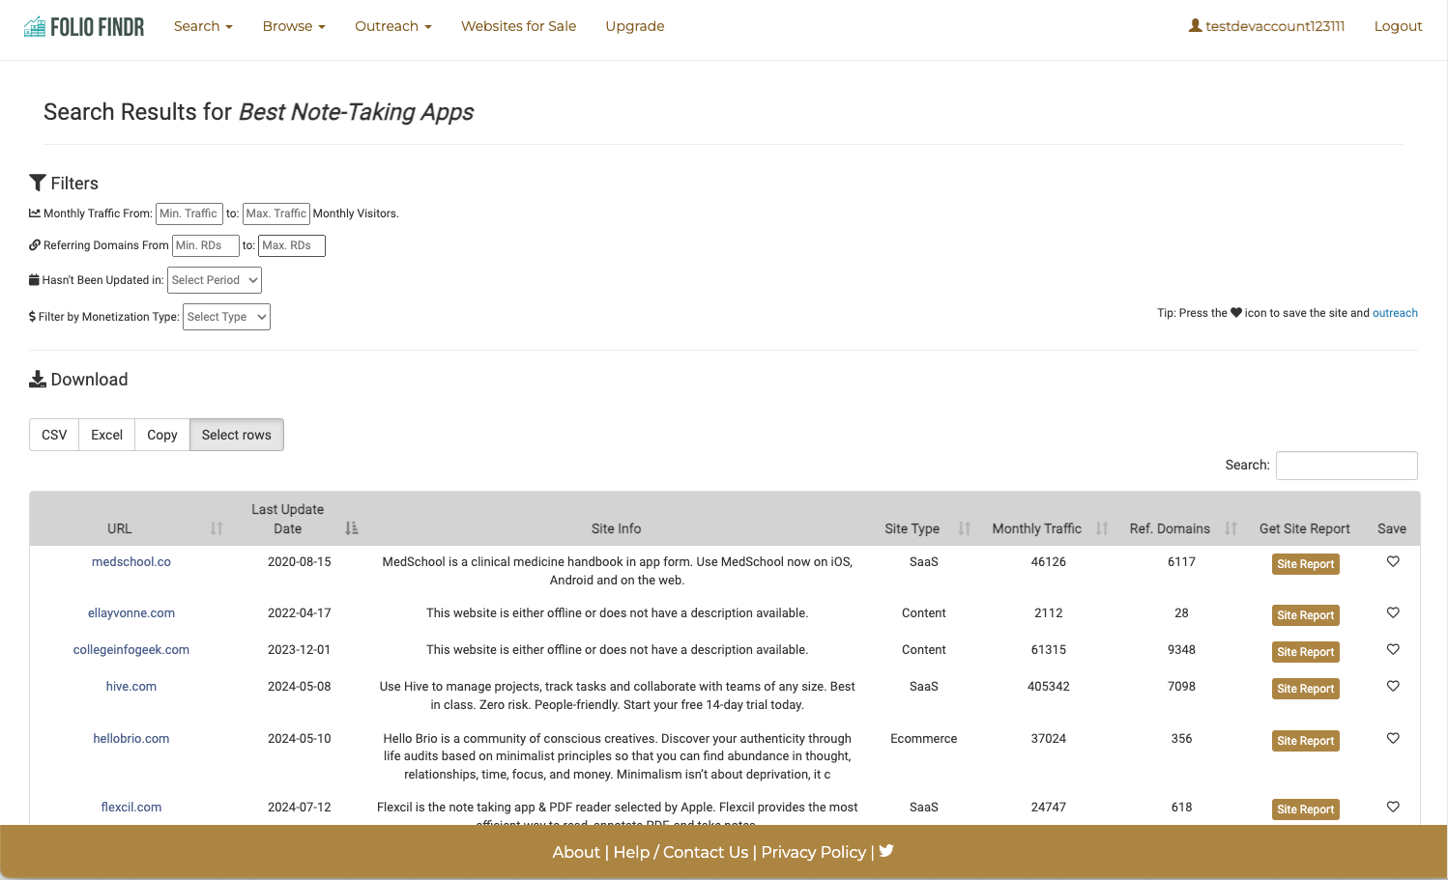
Task: Open ellayvonne.com link
Action: 131,612
